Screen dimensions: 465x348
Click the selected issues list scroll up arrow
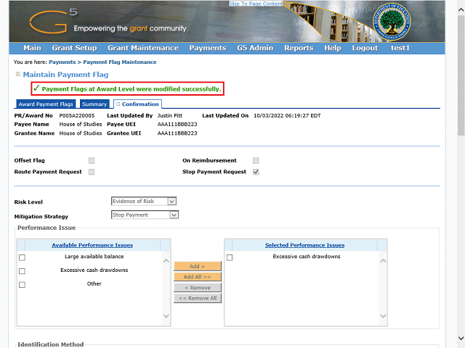pos(383,261)
